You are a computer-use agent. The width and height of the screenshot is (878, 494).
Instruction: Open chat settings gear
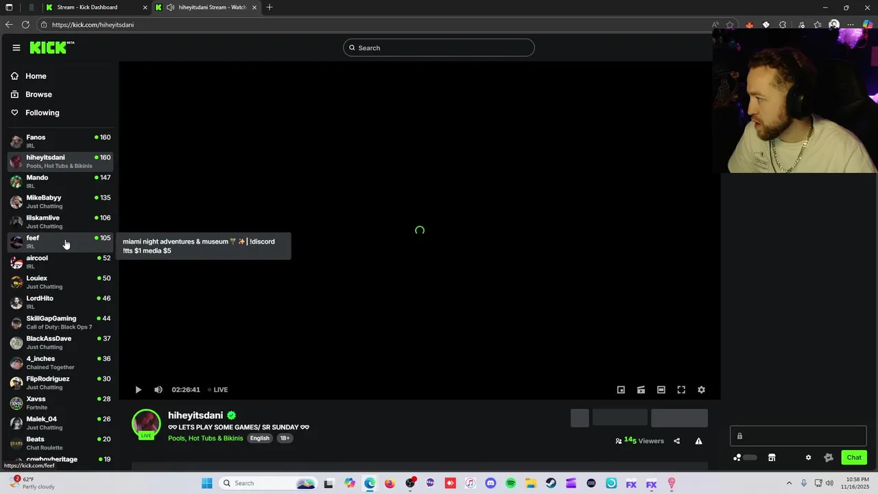coord(808,458)
